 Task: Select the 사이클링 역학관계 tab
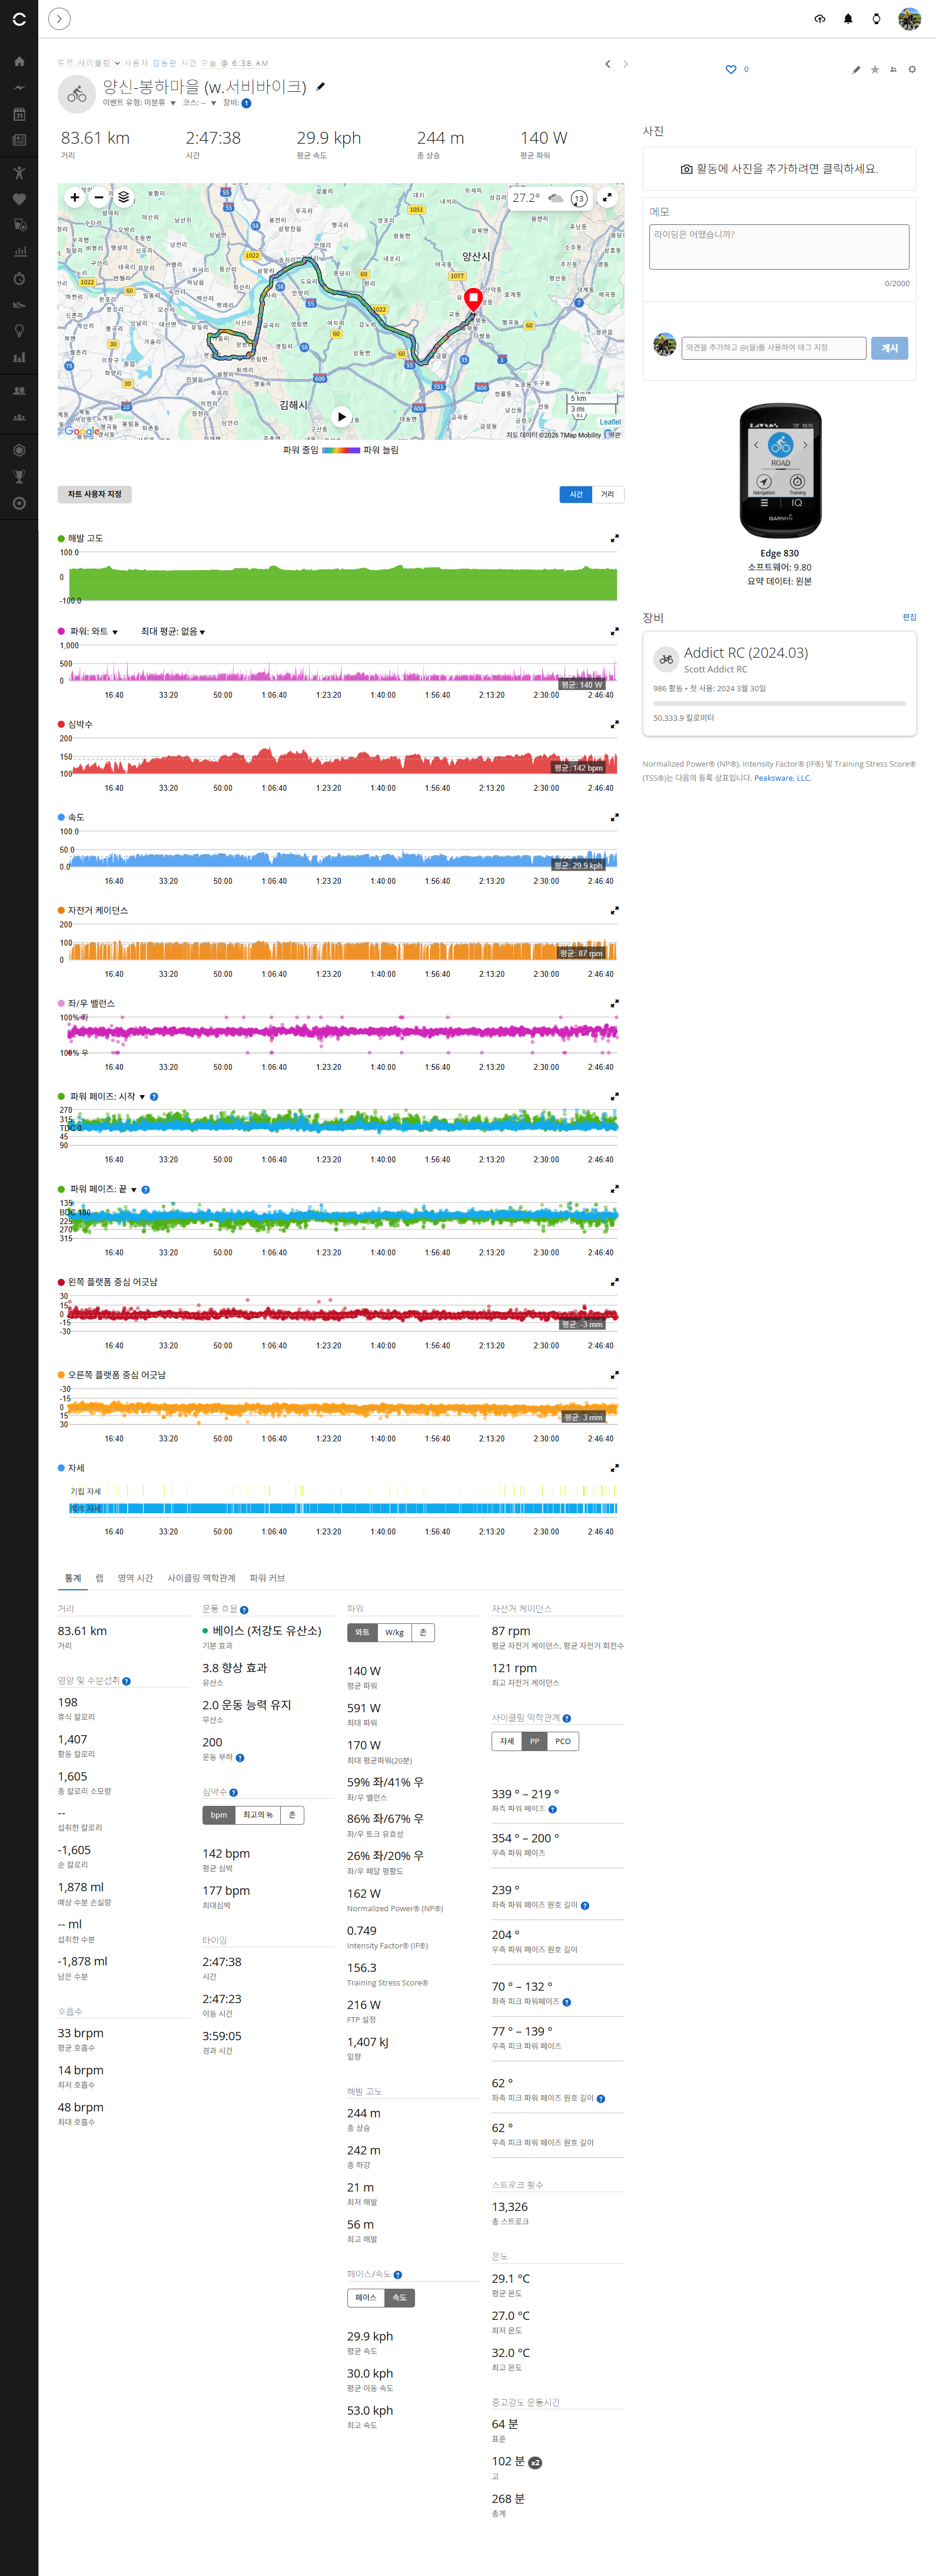click(x=201, y=1578)
